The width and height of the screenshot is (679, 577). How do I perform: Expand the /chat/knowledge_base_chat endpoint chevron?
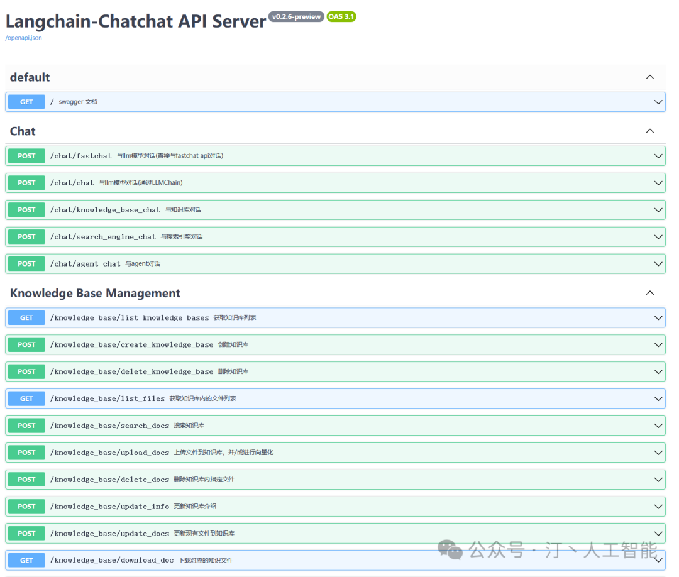tap(658, 210)
